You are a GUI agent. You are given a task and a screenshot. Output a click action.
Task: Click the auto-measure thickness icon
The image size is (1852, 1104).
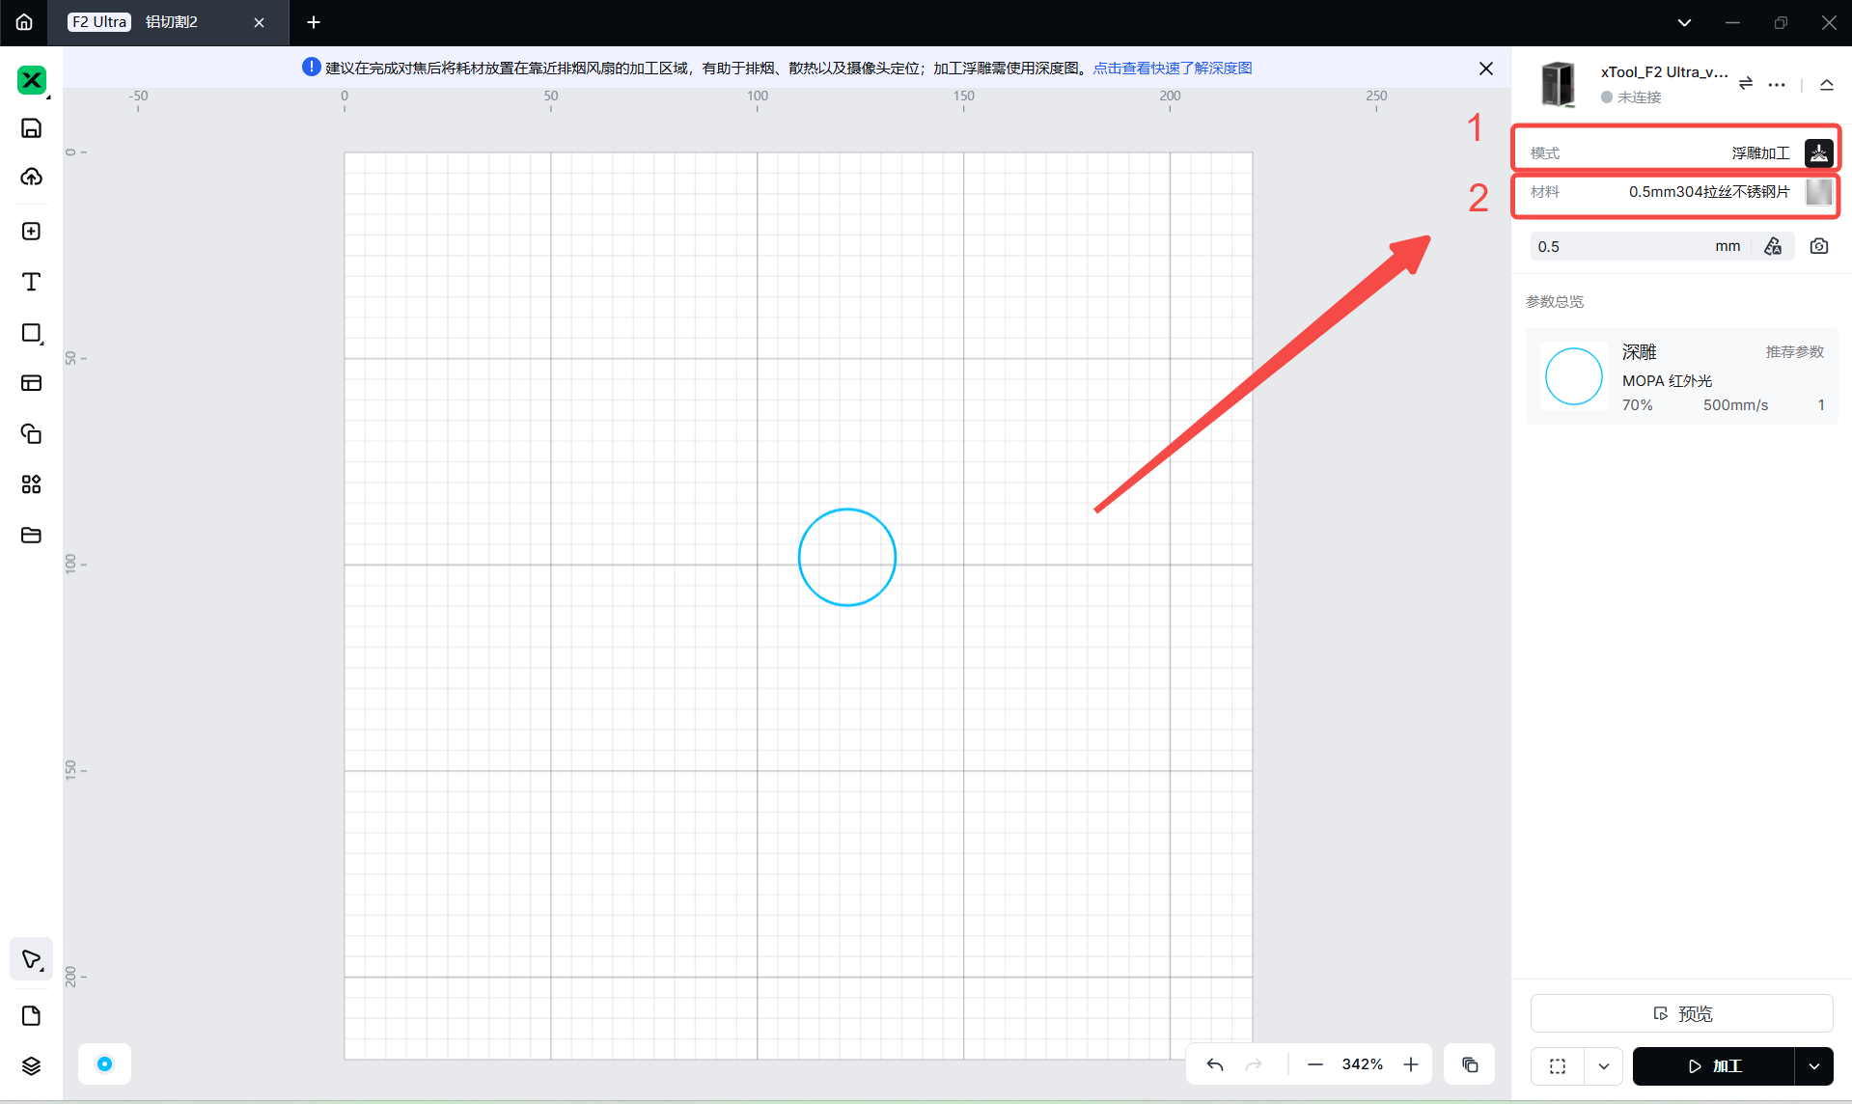click(x=1773, y=246)
